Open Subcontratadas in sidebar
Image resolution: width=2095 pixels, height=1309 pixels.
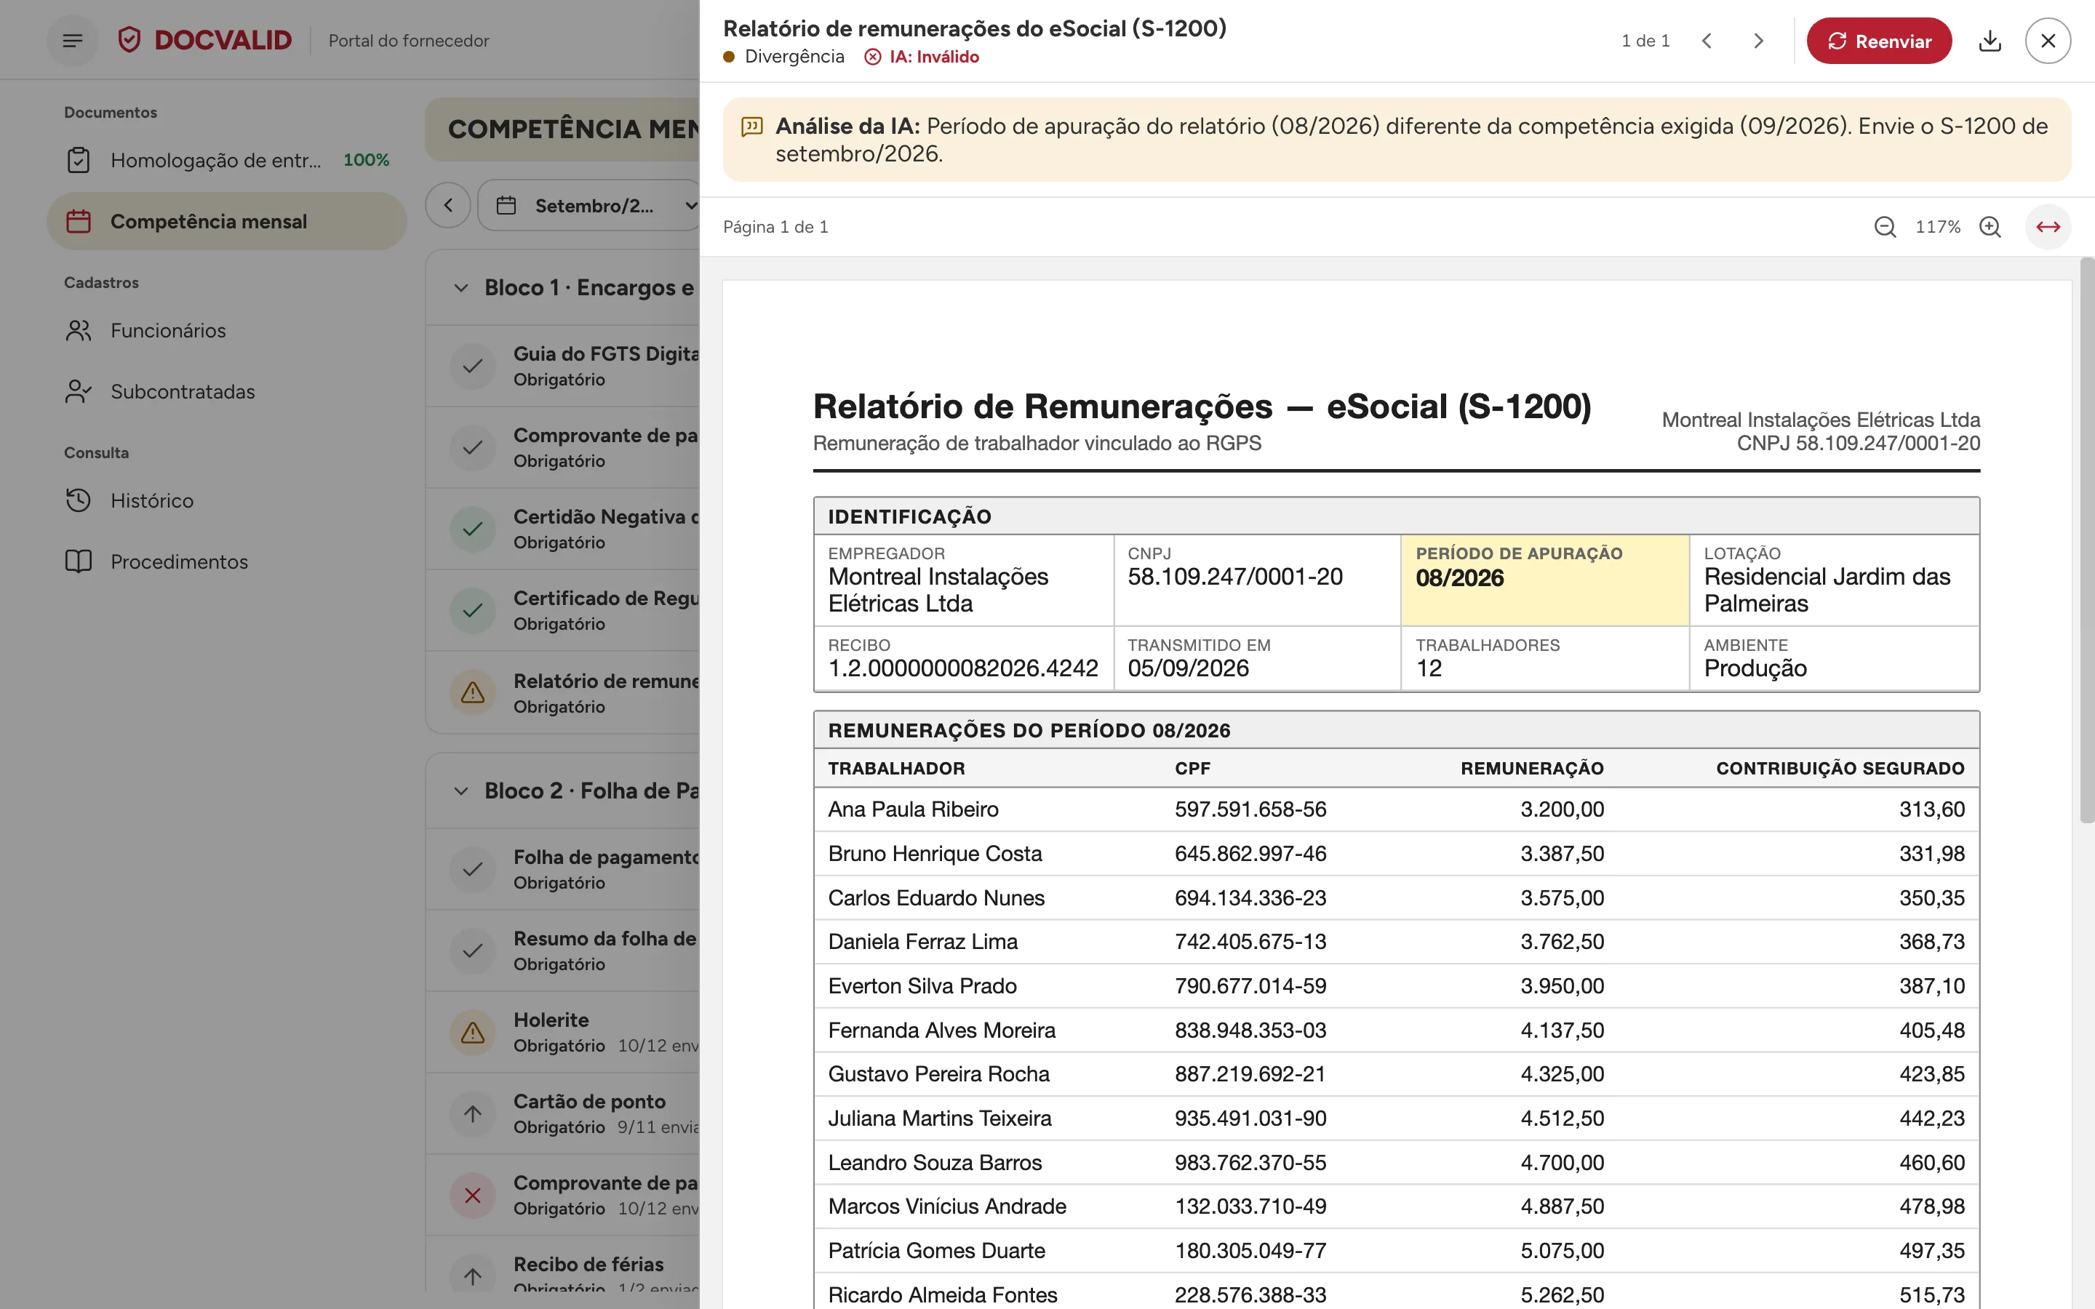(227, 391)
